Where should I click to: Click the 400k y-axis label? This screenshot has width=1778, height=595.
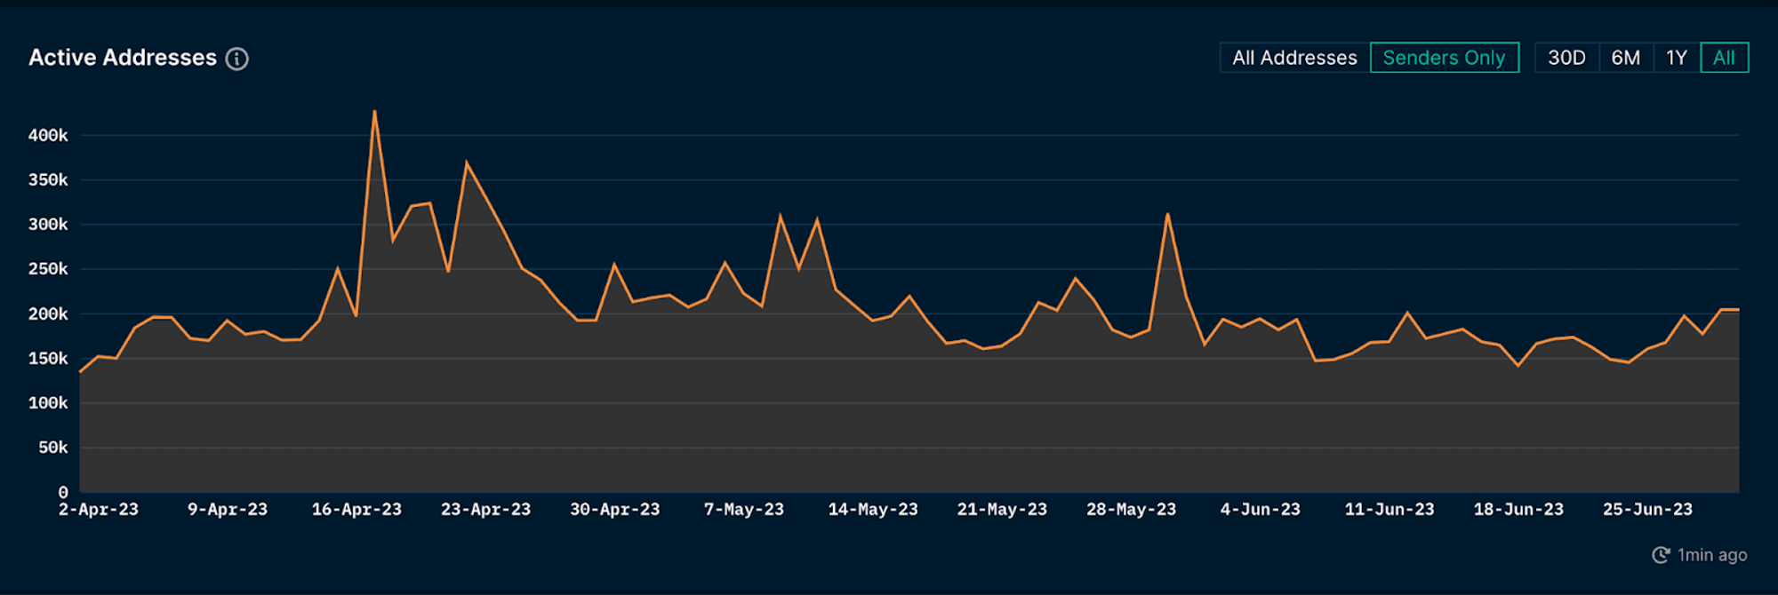point(48,136)
